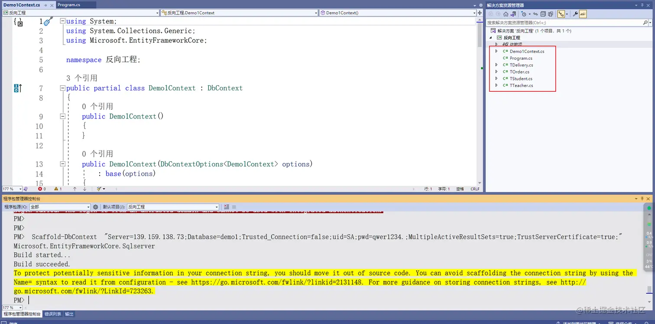The image size is (655, 324).
Task: Click the '0 个引用' link above line 13
Action: coord(97,154)
